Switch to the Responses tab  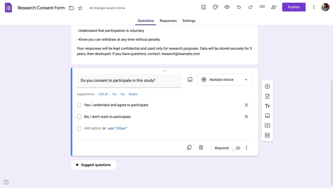168,21
